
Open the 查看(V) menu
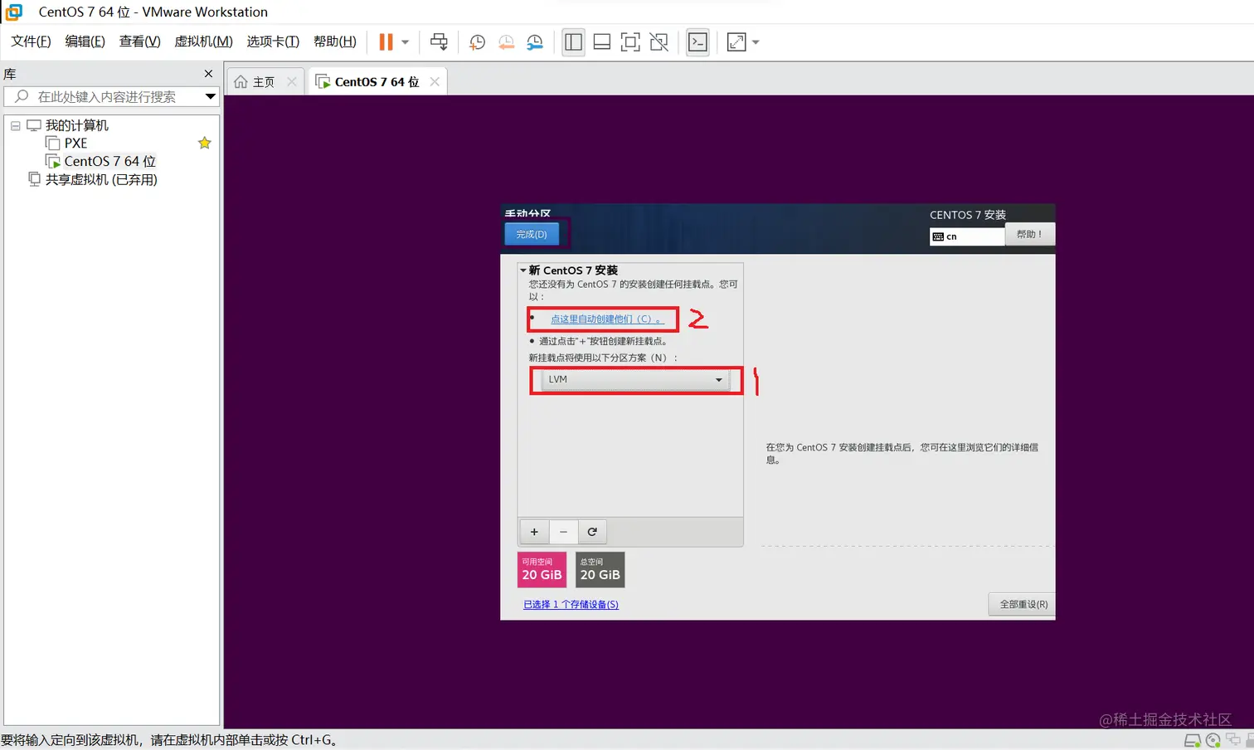click(140, 41)
